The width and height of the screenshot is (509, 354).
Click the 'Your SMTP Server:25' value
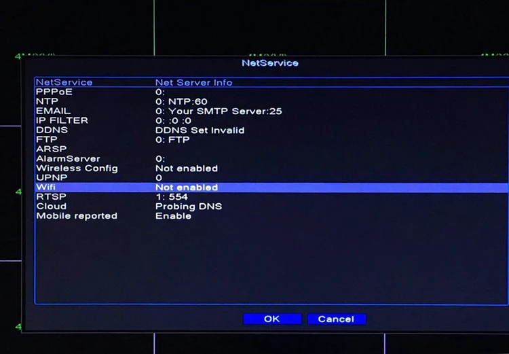tap(225, 111)
